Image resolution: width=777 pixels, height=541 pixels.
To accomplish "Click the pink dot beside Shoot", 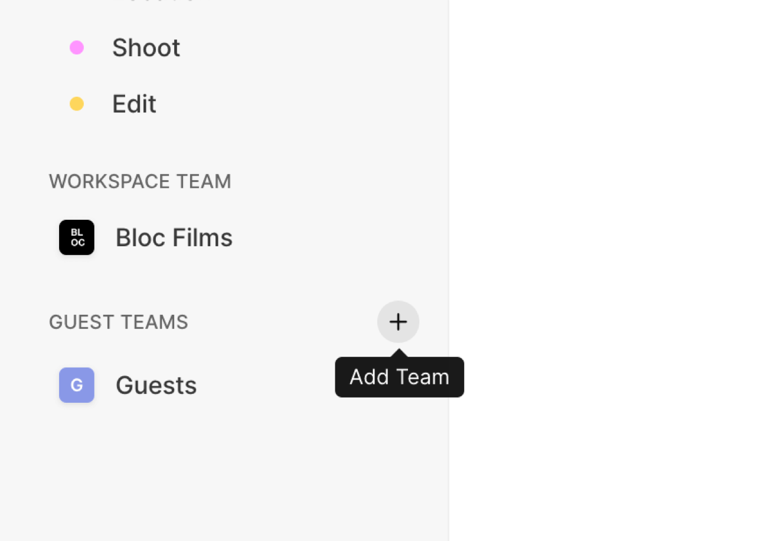I will 77,47.
